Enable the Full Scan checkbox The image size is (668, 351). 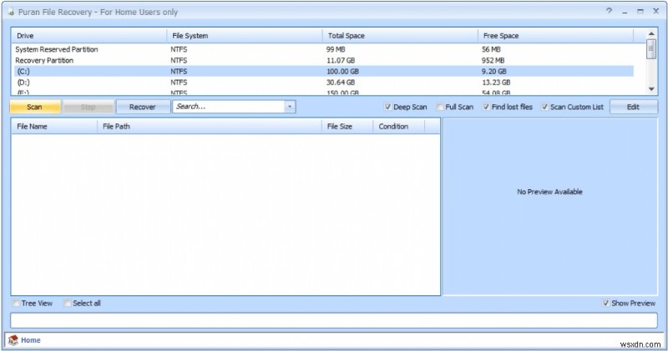pos(440,107)
